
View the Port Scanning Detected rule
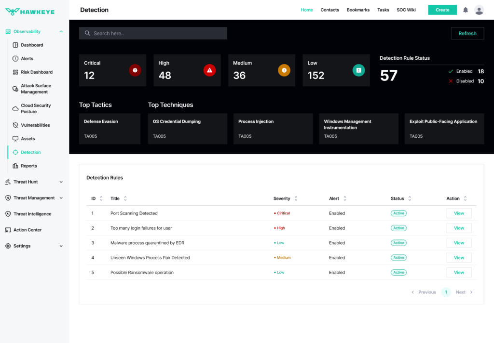pos(459,213)
